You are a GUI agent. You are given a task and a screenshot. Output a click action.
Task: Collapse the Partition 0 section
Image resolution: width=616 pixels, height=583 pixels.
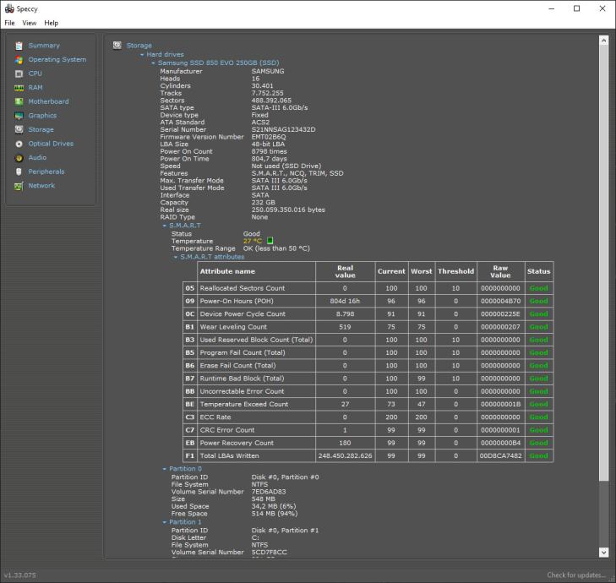(164, 469)
